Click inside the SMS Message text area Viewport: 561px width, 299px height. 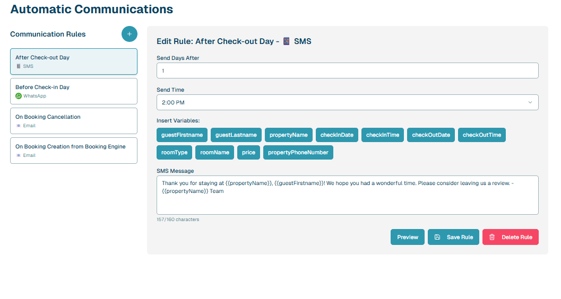pyautogui.click(x=347, y=201)
